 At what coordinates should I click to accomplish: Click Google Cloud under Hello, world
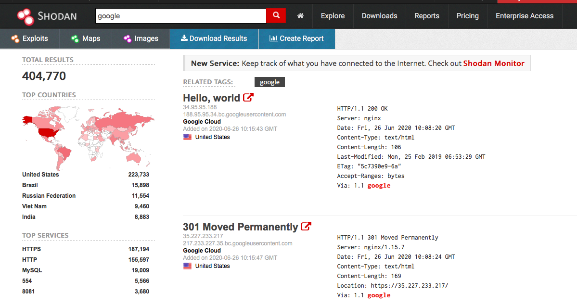tap(202, 122)
